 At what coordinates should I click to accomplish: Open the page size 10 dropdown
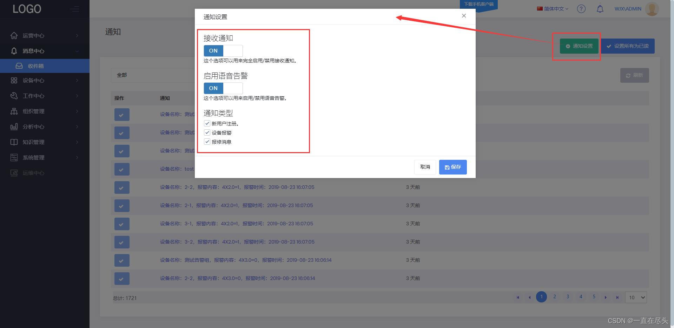pos(636,298)
